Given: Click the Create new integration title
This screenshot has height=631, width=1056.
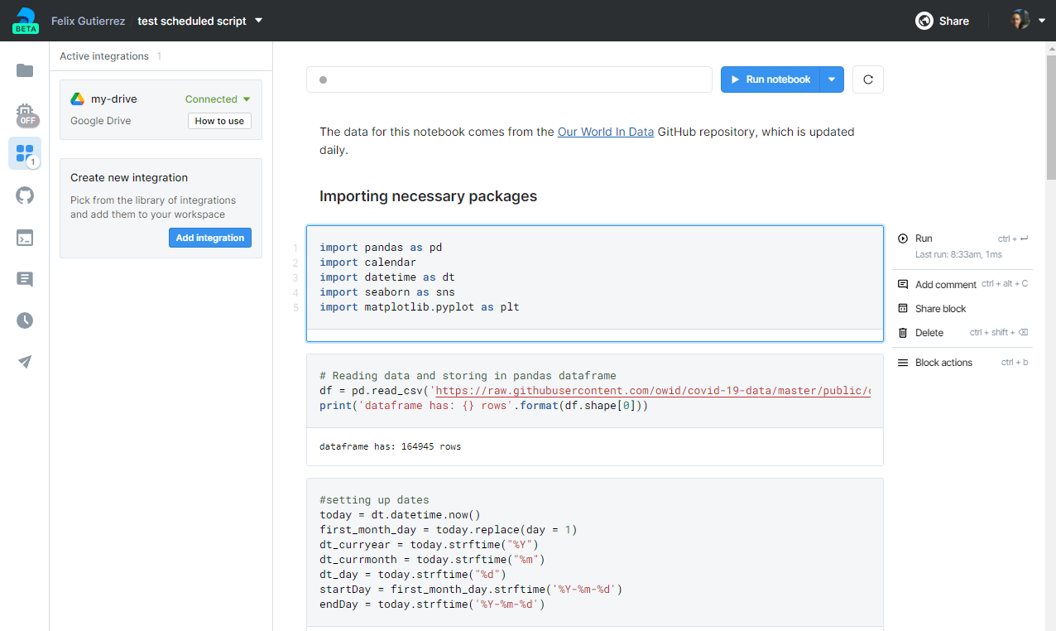Looking at the screenshot, I should click(129, 177).
